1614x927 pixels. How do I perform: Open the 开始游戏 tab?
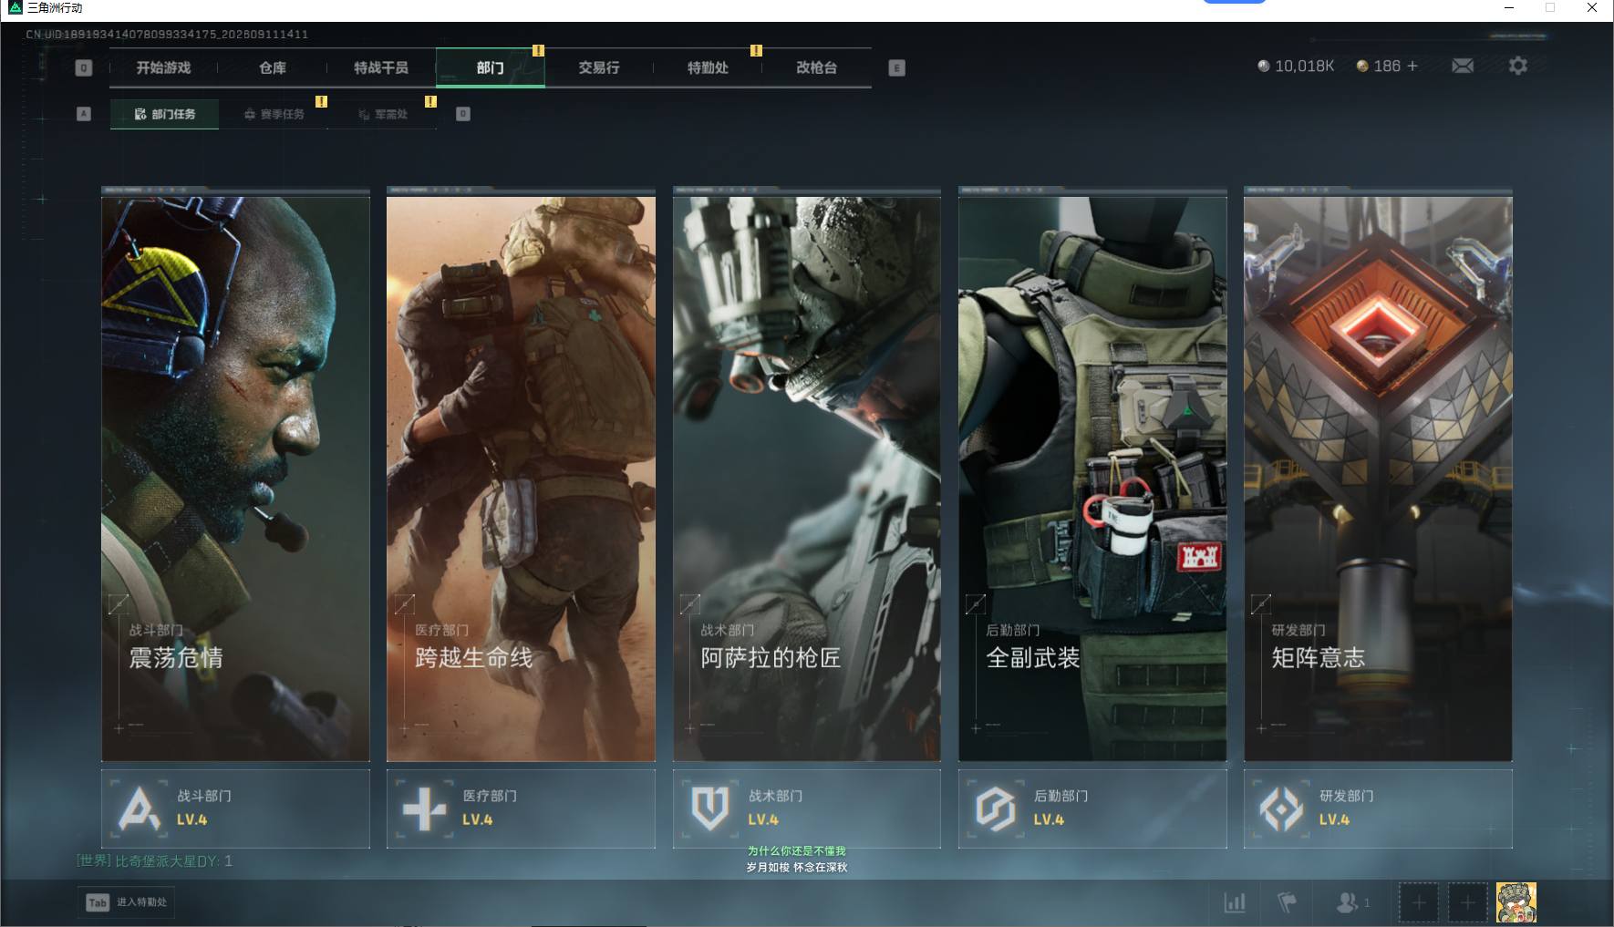tap(163, 67)
